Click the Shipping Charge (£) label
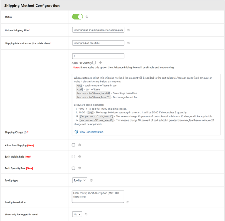 click(17, 132)
